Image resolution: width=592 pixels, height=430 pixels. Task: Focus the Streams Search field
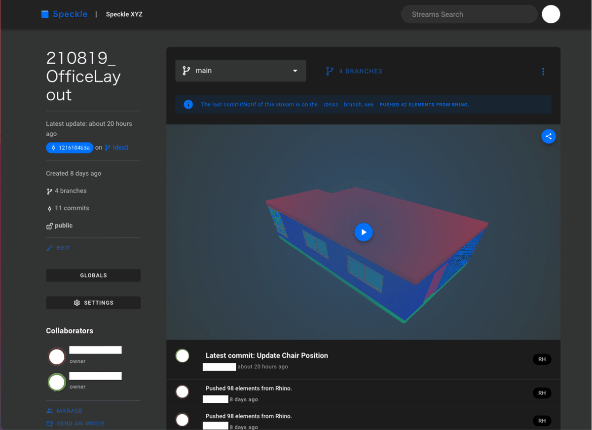coord(469,14)
